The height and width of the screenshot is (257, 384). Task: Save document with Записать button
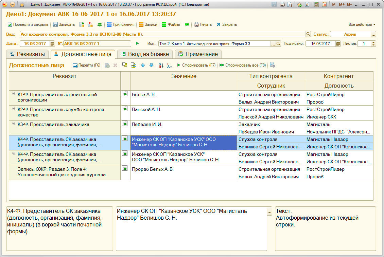coord(64,24)
